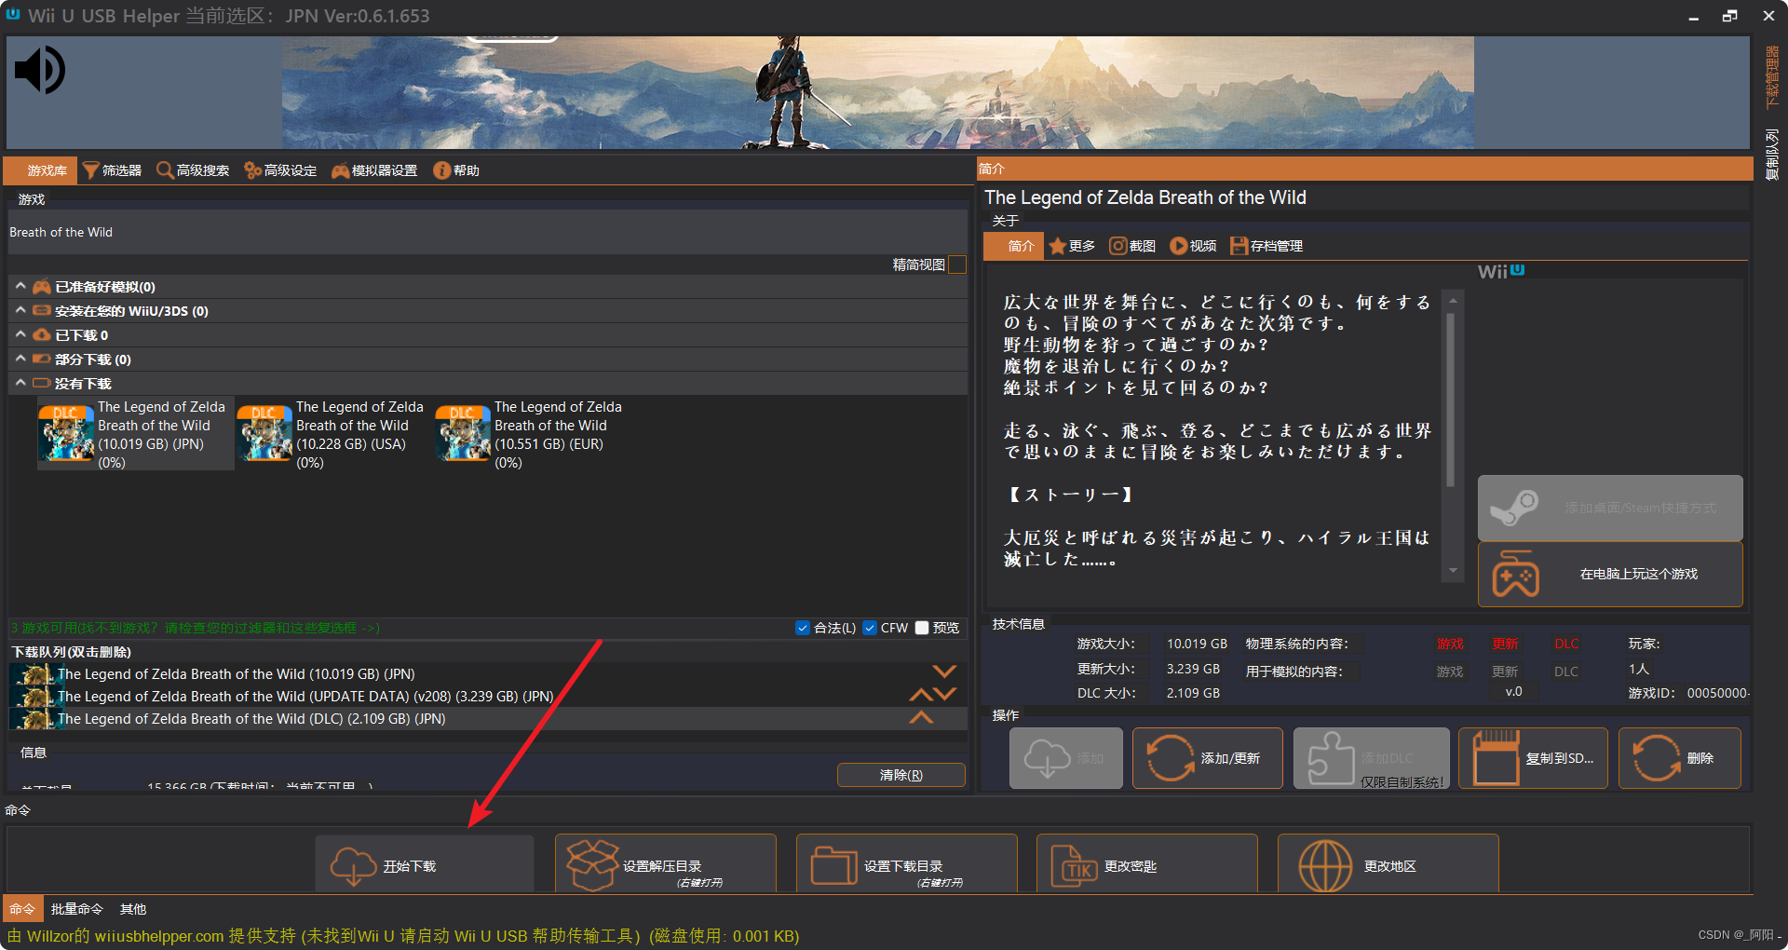Image resolution: width=1788 pixels, height=950 pixels.
Task: Click the cloud download icon
Action: 354,866
